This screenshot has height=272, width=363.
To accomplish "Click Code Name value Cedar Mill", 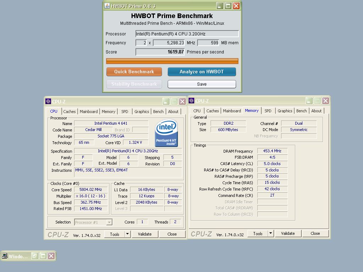I will click(93, 130).
